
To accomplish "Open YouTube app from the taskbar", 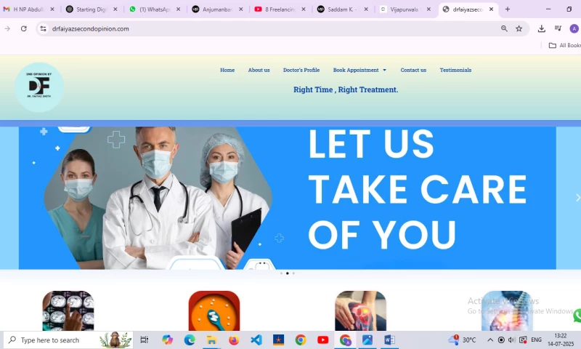I will click(322, 340).
